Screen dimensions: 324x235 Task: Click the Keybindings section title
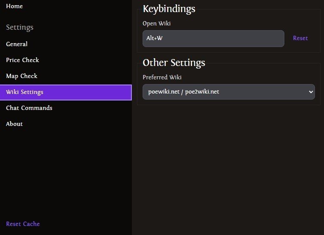coord(169,9)
